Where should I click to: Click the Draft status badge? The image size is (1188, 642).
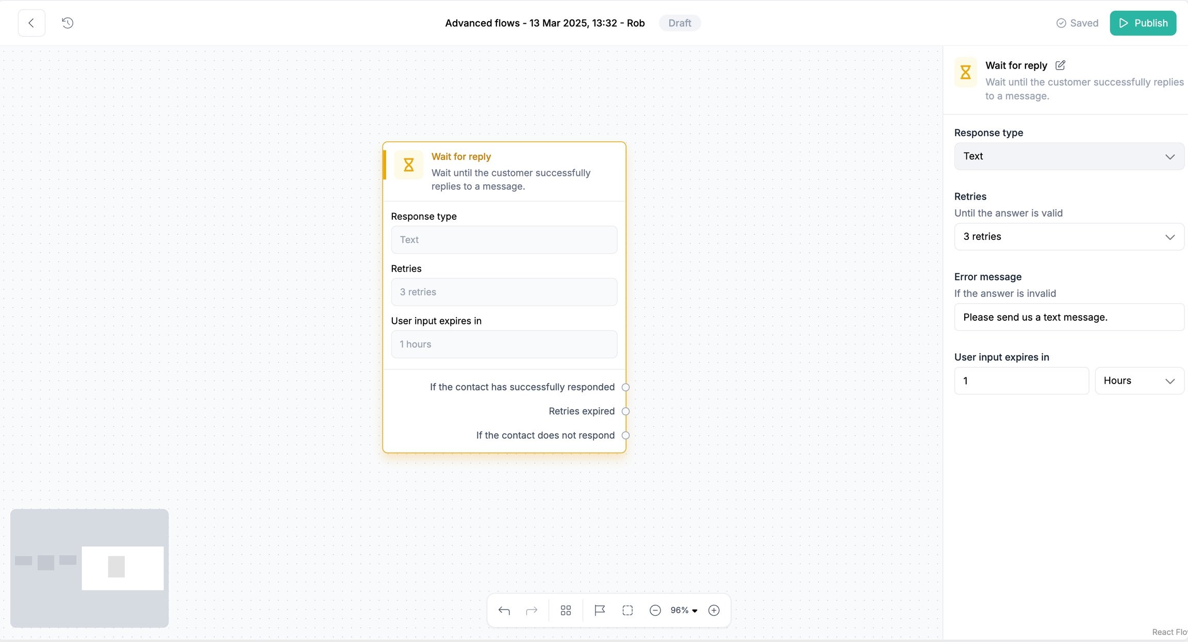coord(679,23)
